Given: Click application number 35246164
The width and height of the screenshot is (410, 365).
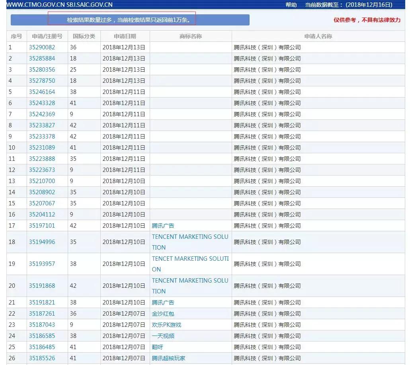Looking at the screenshot, I should coord(42,92).
